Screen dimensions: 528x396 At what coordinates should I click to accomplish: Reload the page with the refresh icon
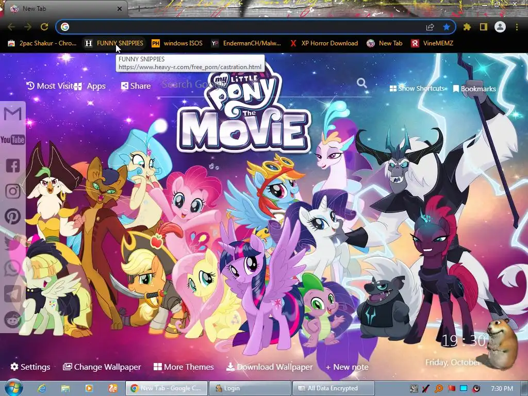(x=44, y=27)
